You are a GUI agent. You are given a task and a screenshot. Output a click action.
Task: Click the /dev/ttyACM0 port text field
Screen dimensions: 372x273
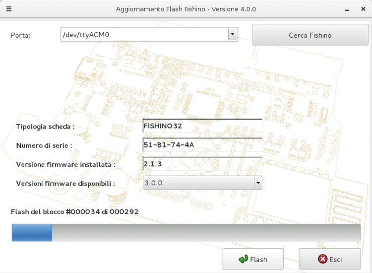pos(144,34)
